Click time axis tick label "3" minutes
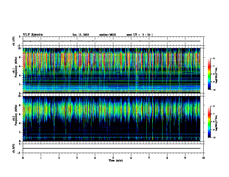Viewport: 229px width, 177px height. 77,158
